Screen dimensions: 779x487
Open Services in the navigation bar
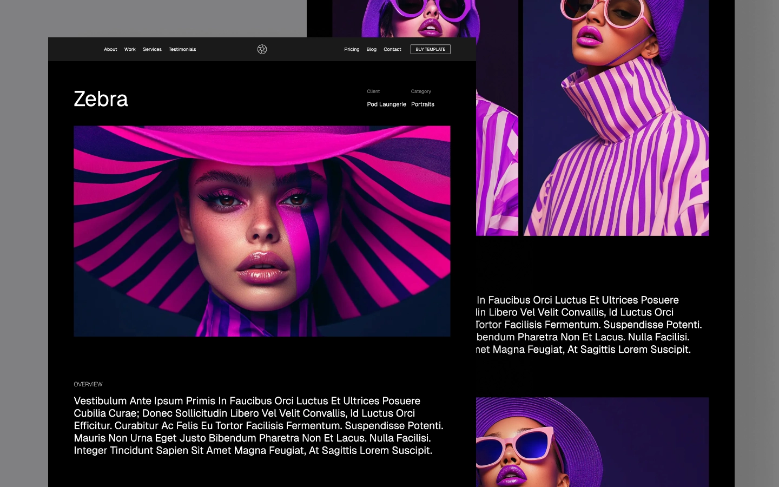click(152, 49)
